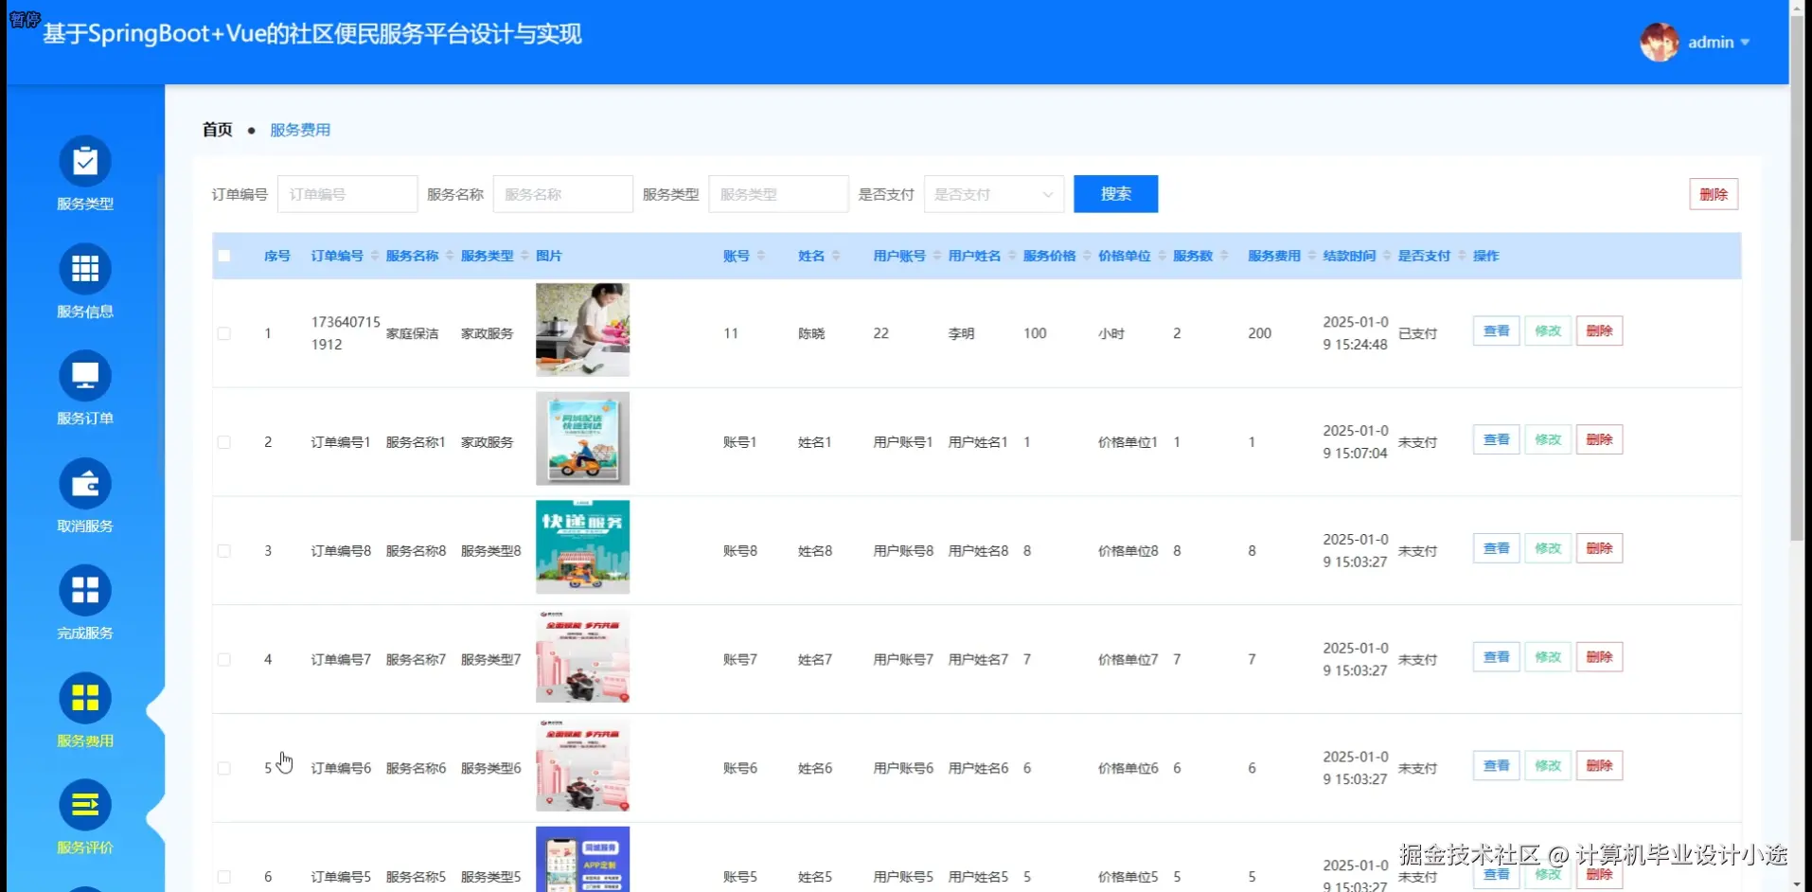Open the 完成服务 tiles icon
This screenshot has width=1812, height=892.
85,591
